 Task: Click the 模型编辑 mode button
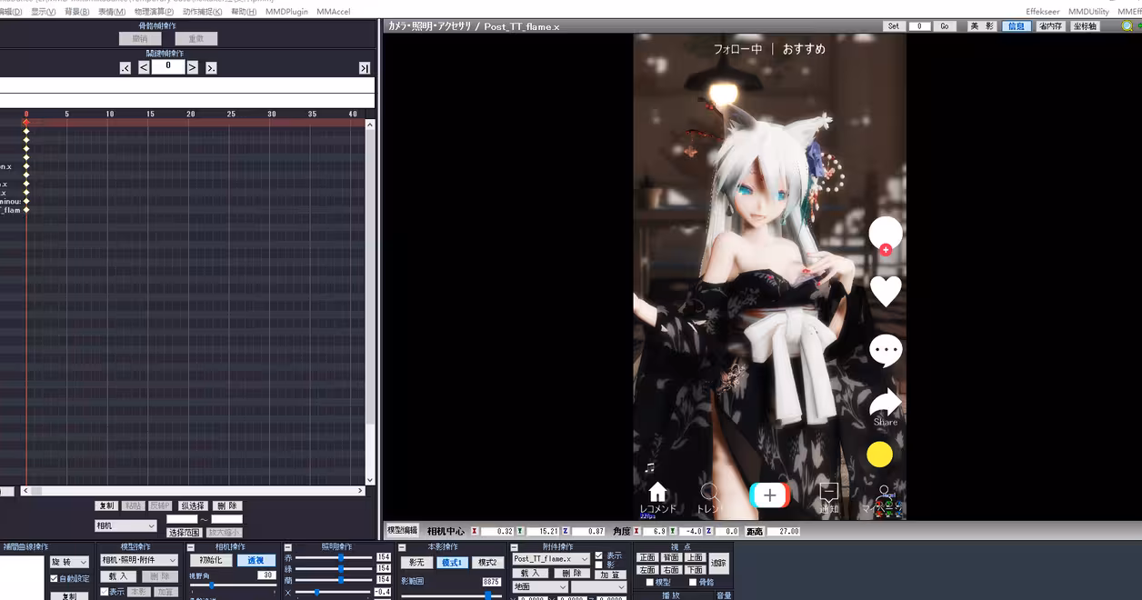point(402,530)
